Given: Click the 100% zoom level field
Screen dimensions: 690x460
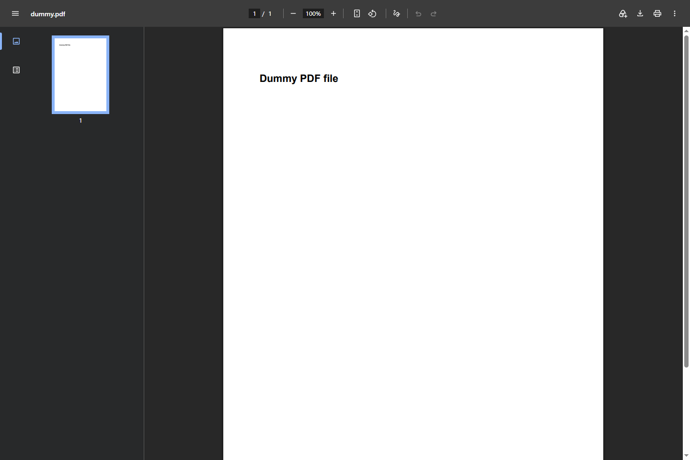Looking at the screenshot, I should coord(313,13).
